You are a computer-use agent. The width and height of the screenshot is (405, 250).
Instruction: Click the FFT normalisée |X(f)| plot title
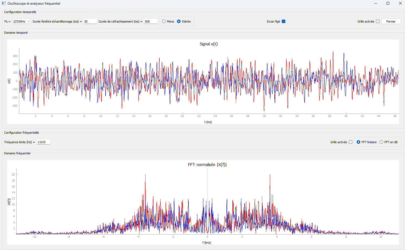point(207,165)
